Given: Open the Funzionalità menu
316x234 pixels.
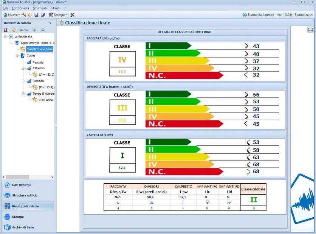Looking at the screenshot, I should 20,8.
